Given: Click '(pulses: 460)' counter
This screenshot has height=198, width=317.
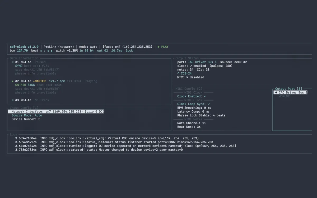Looking at the screenshot, I should pyautogui.click(x=221, y=66).
